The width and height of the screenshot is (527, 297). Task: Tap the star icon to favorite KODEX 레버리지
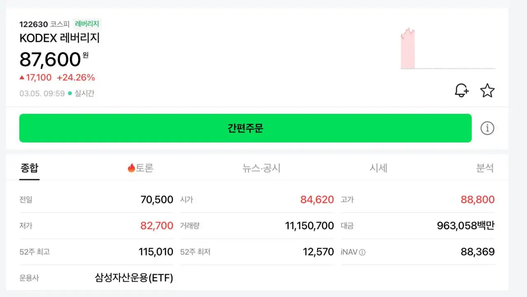pos(487,90)
